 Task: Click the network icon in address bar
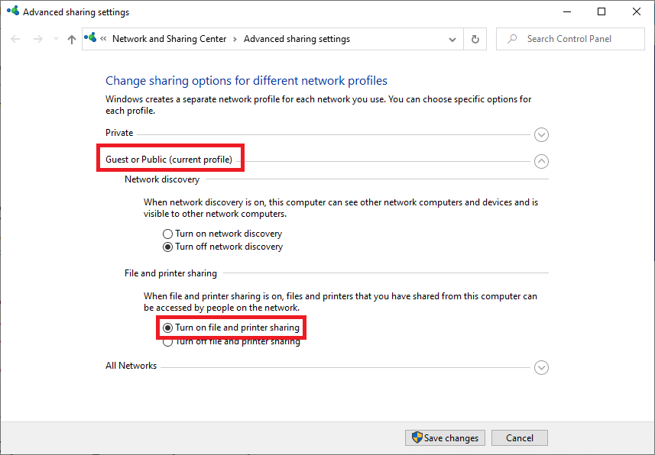click(90, 38)
